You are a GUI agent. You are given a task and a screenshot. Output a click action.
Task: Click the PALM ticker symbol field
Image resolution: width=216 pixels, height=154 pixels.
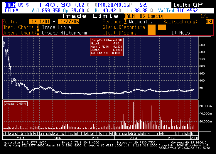10,5
